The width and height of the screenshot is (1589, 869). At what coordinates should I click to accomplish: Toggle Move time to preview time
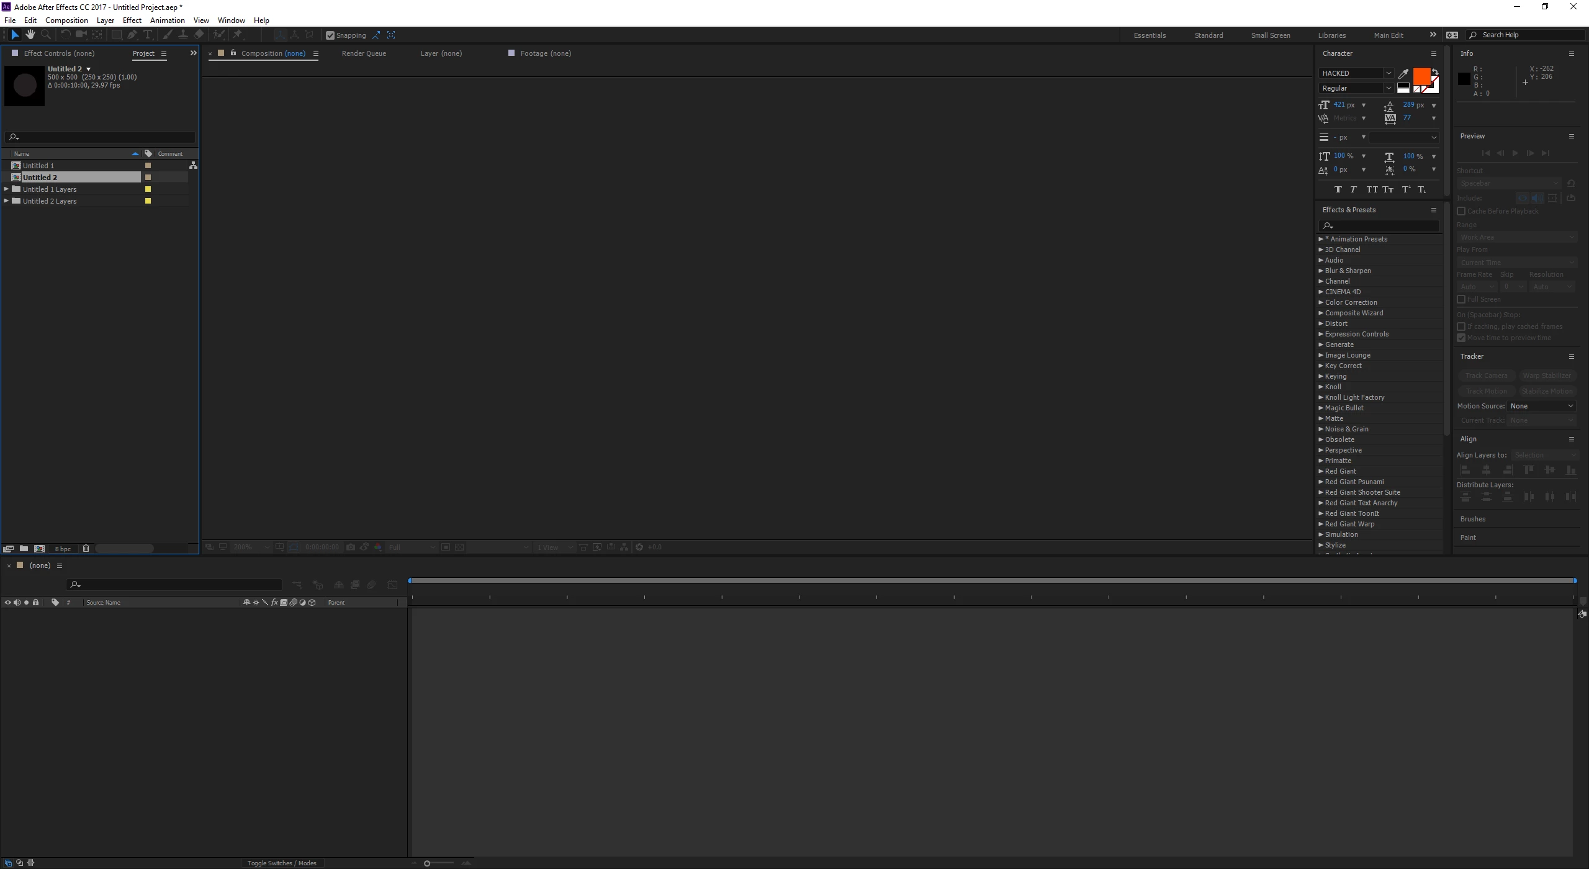pyautogui.click(x=1461, y=338)
